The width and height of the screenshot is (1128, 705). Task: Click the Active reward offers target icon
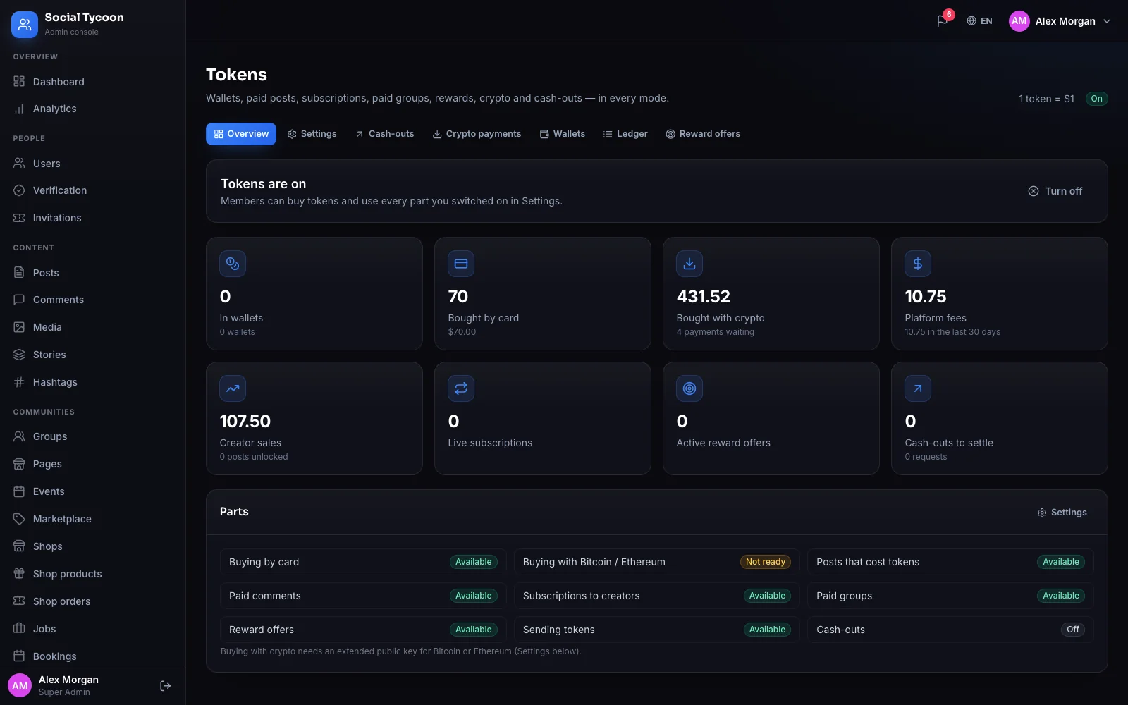689,388
